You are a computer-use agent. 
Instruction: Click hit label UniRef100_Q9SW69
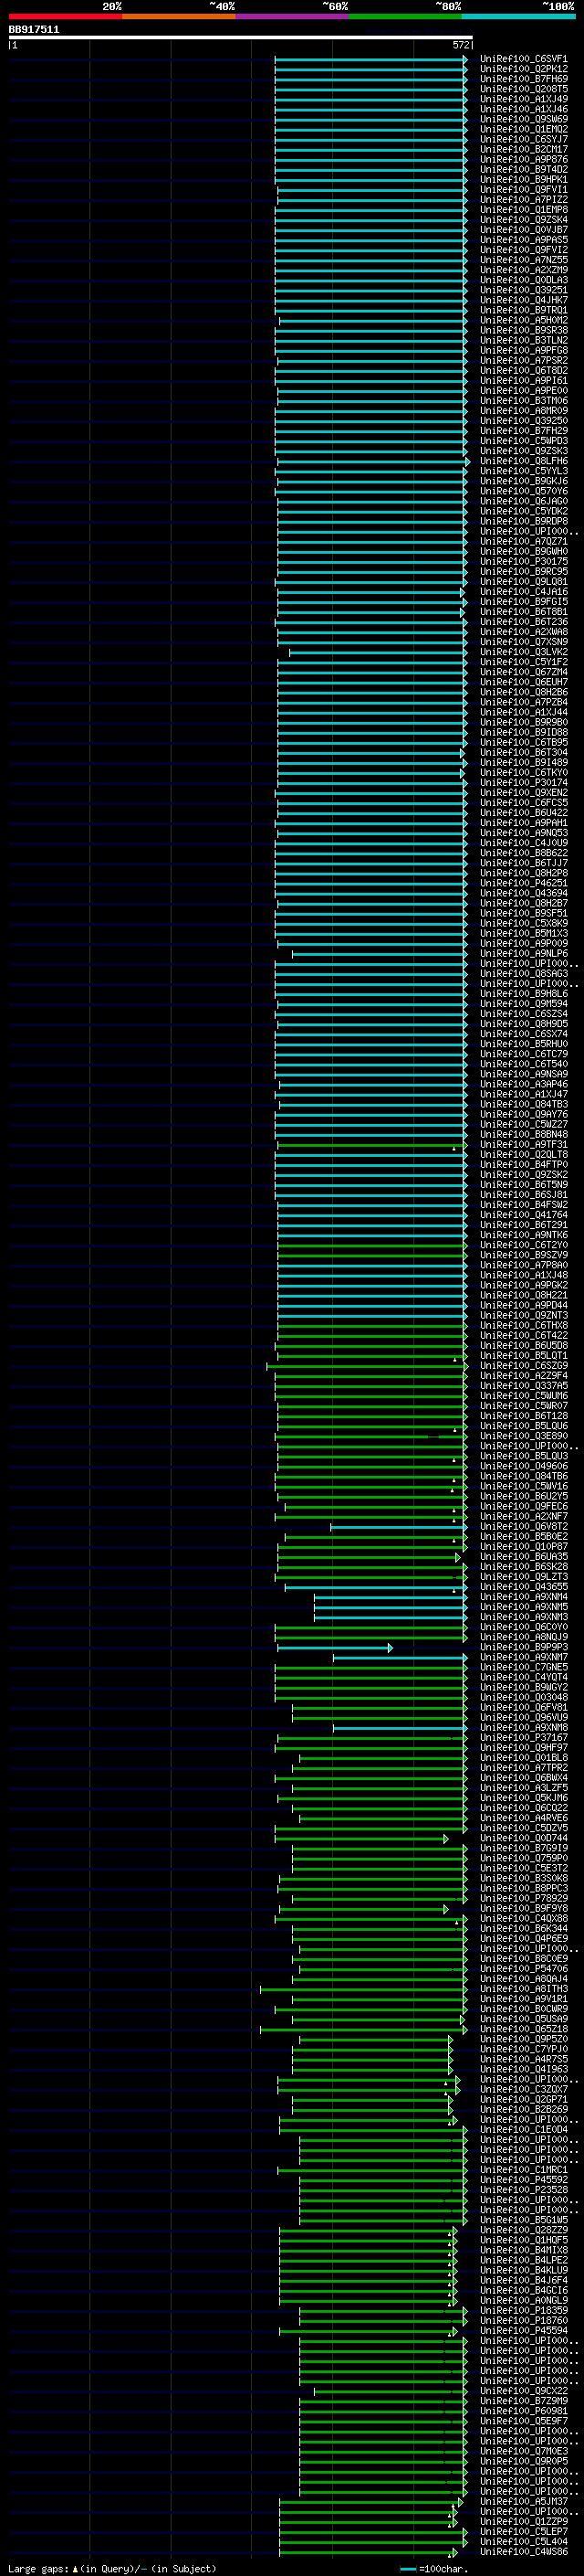click(x=524, y=119)
